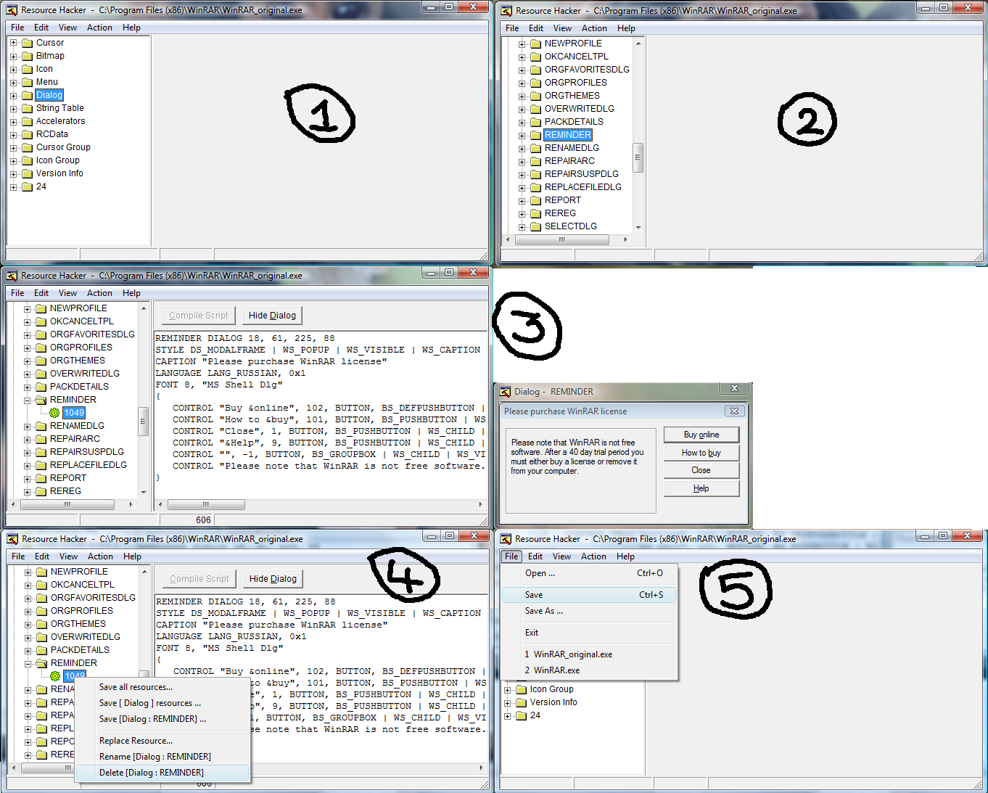Click the RCData folder icon
This screenshot has width=988, height=793.
[x=27, y=134]
